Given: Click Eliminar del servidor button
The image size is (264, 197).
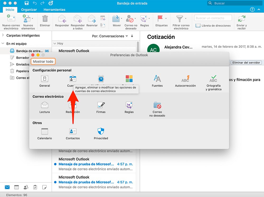Looking at the screenshot, I should [246, 63].
